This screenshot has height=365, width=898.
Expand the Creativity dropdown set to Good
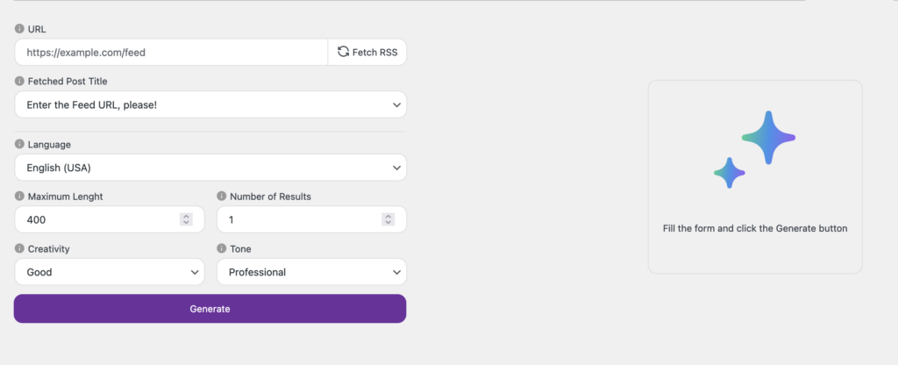(x=110, y=272)
